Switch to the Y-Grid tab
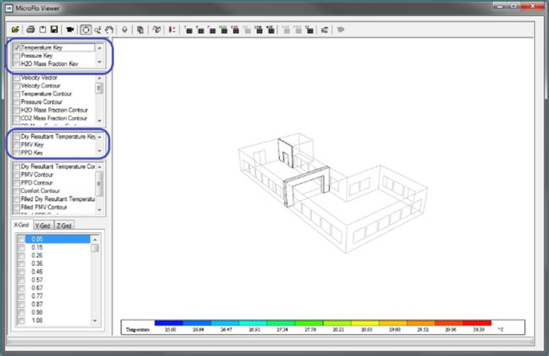Image resolution: width=549 pixels, height=356 pixels. pos(43,226)
